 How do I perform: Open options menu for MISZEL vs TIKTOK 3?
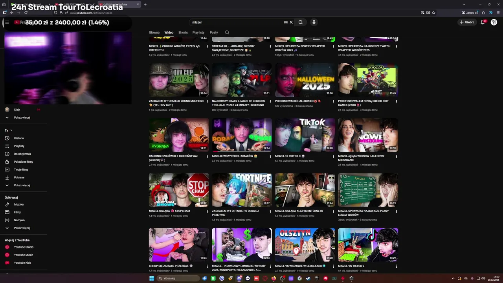click(333, 156)
